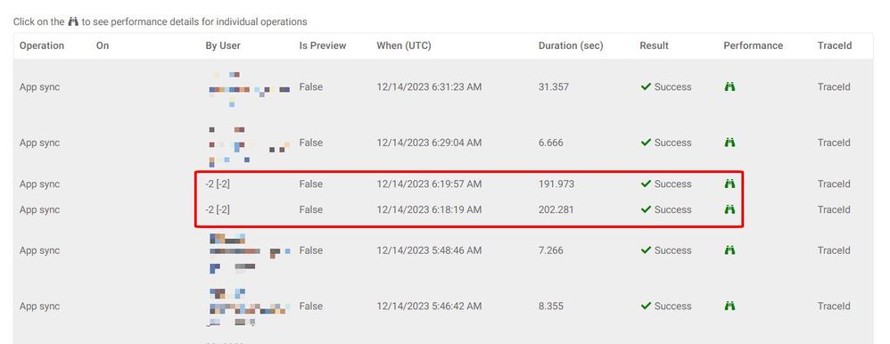890x344 pixels.
Task: Click App sync in the 5:48:46 AM row
Action: point(40,250)
